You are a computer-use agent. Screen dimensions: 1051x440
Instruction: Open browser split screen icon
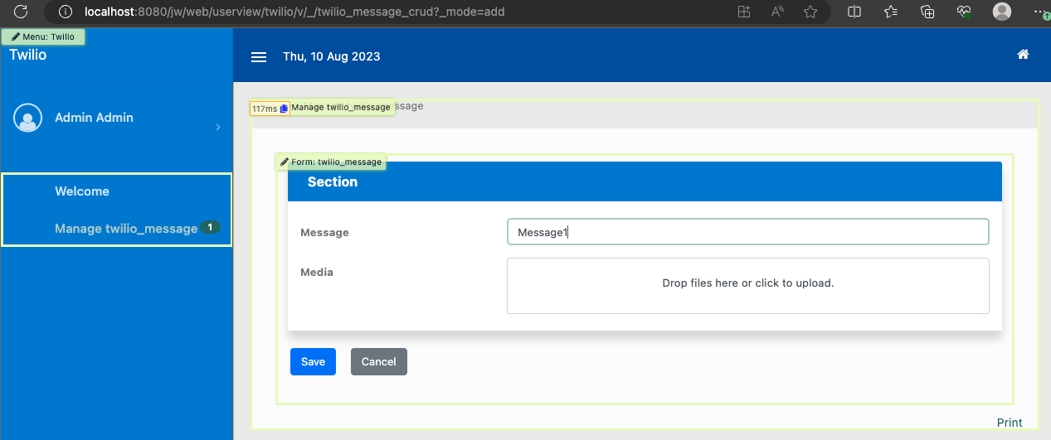tap(854, 12)
